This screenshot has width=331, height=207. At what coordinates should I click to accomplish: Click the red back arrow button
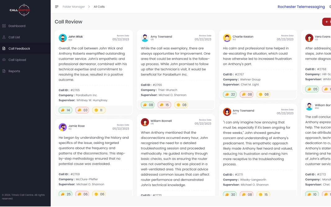(327, 22)
